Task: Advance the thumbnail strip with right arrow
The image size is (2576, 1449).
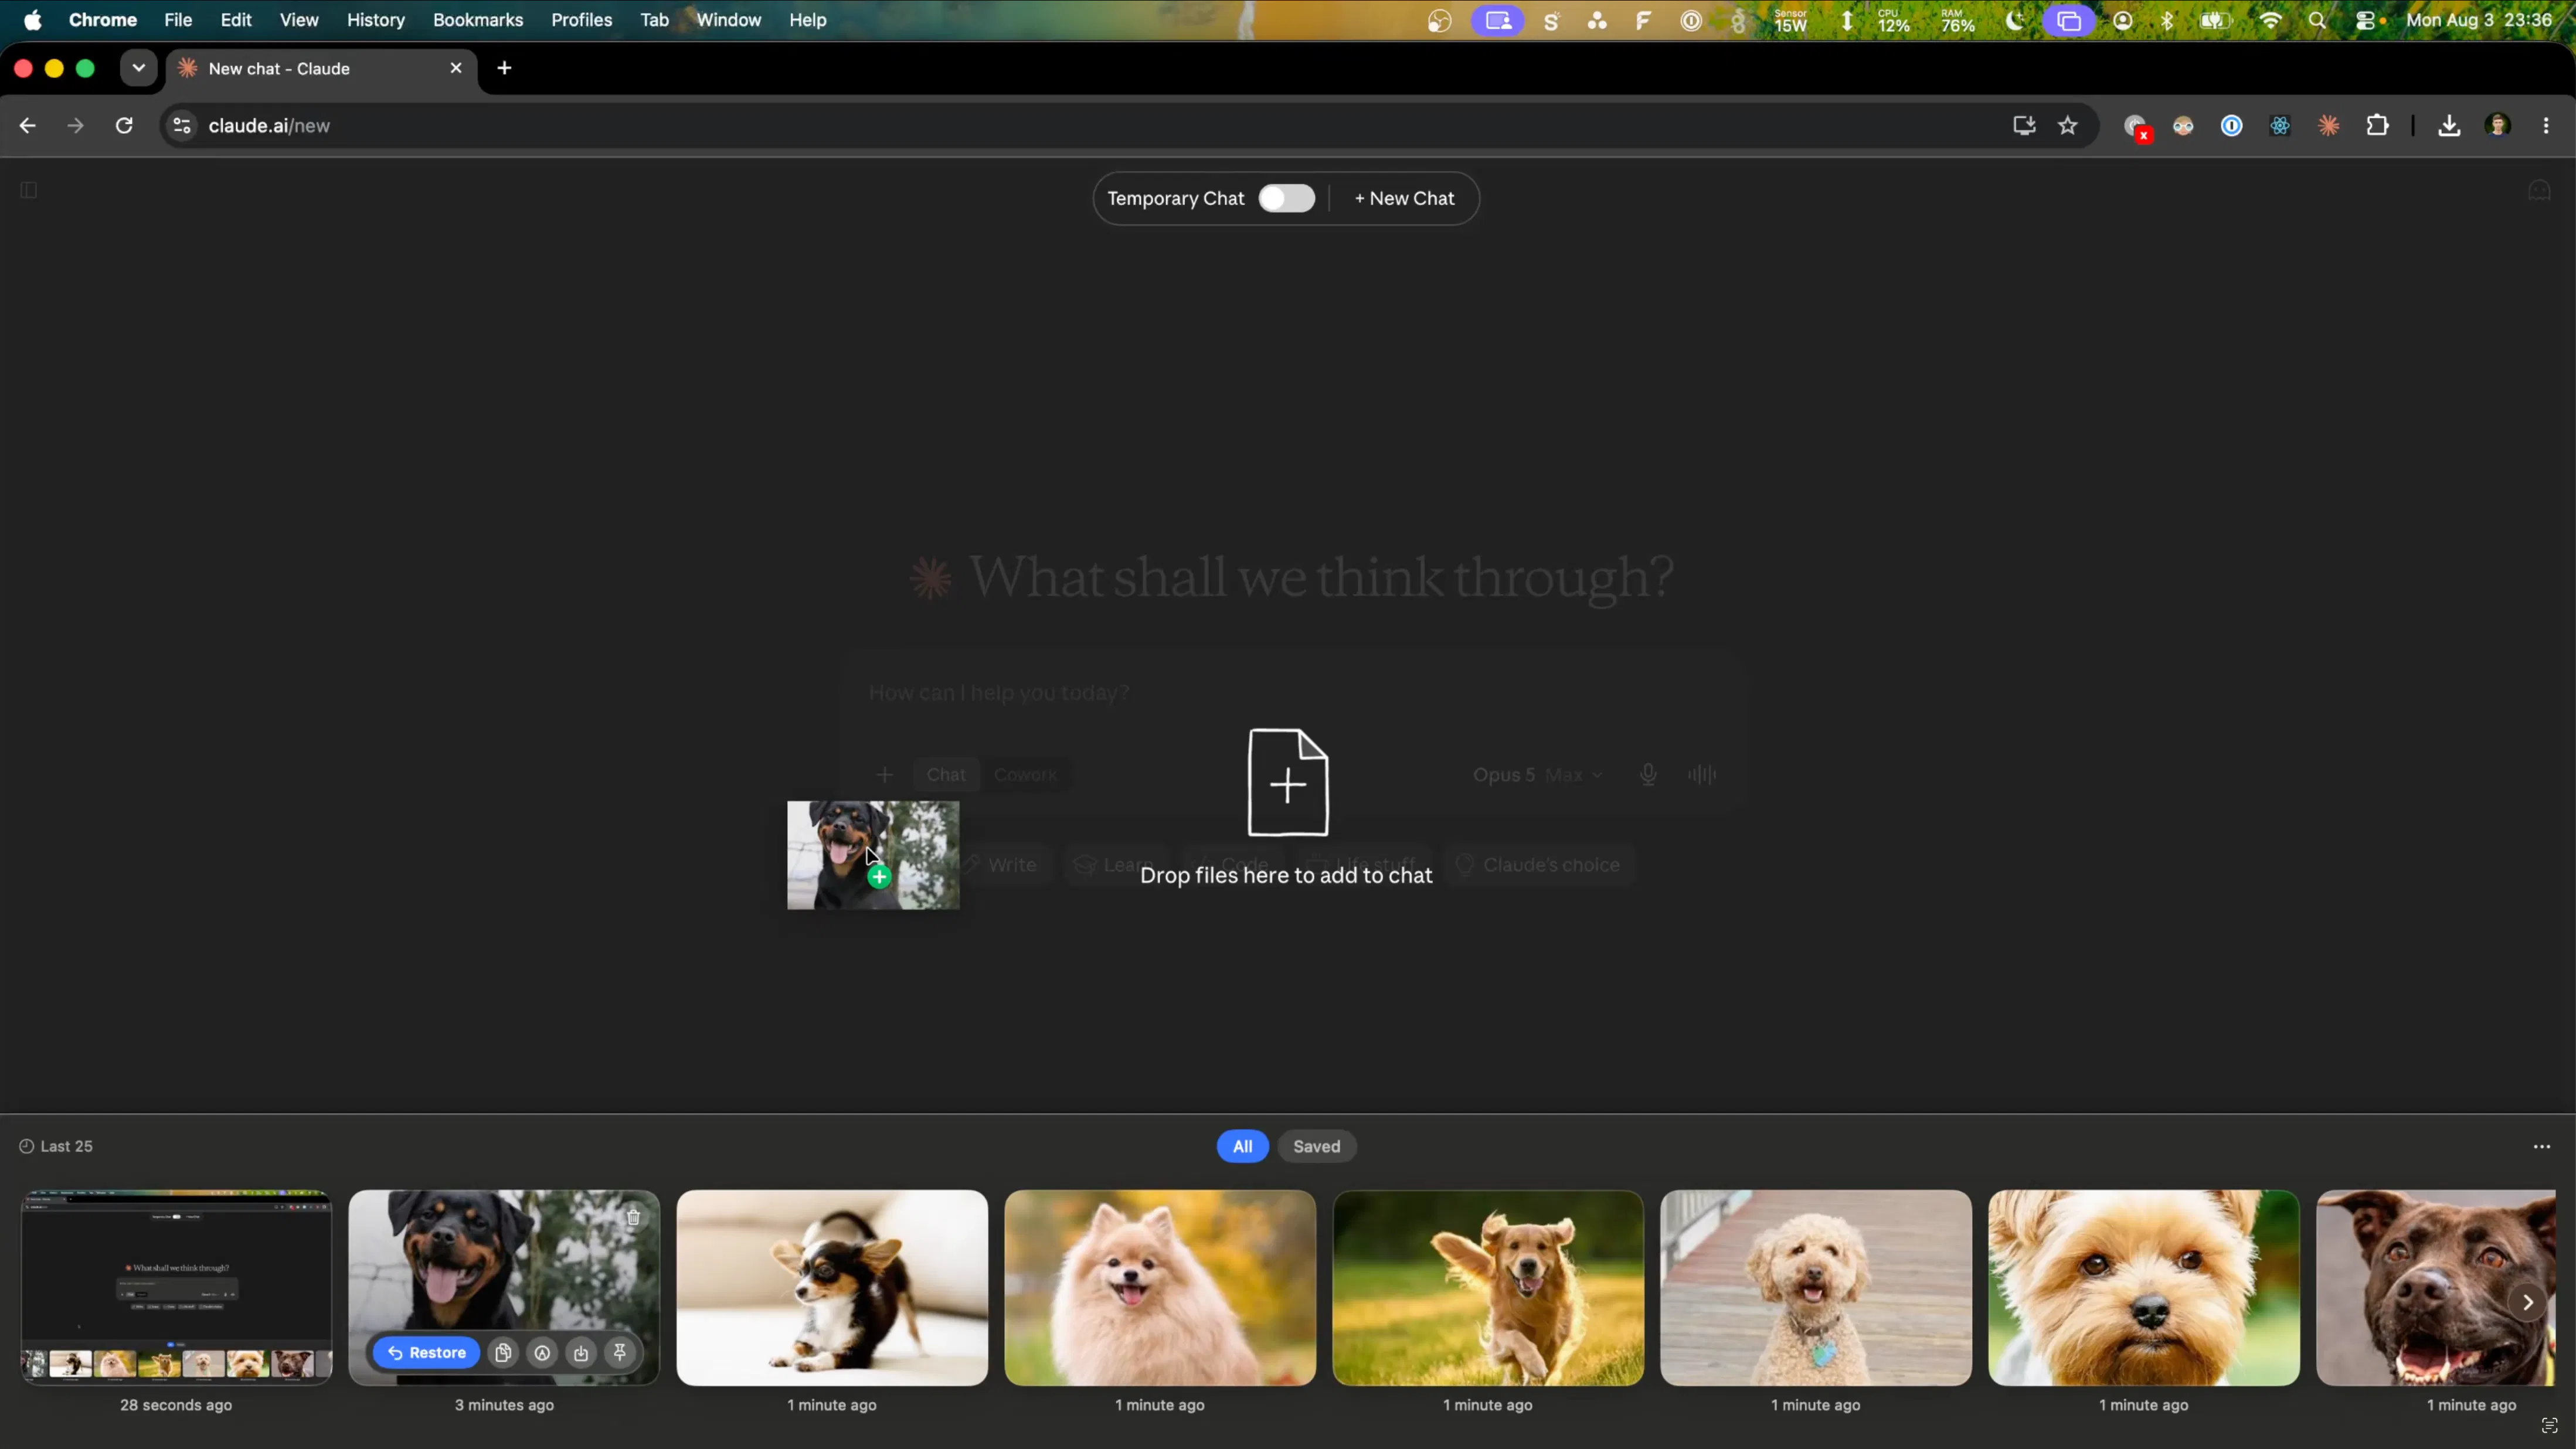Action: [2527, 1302]
